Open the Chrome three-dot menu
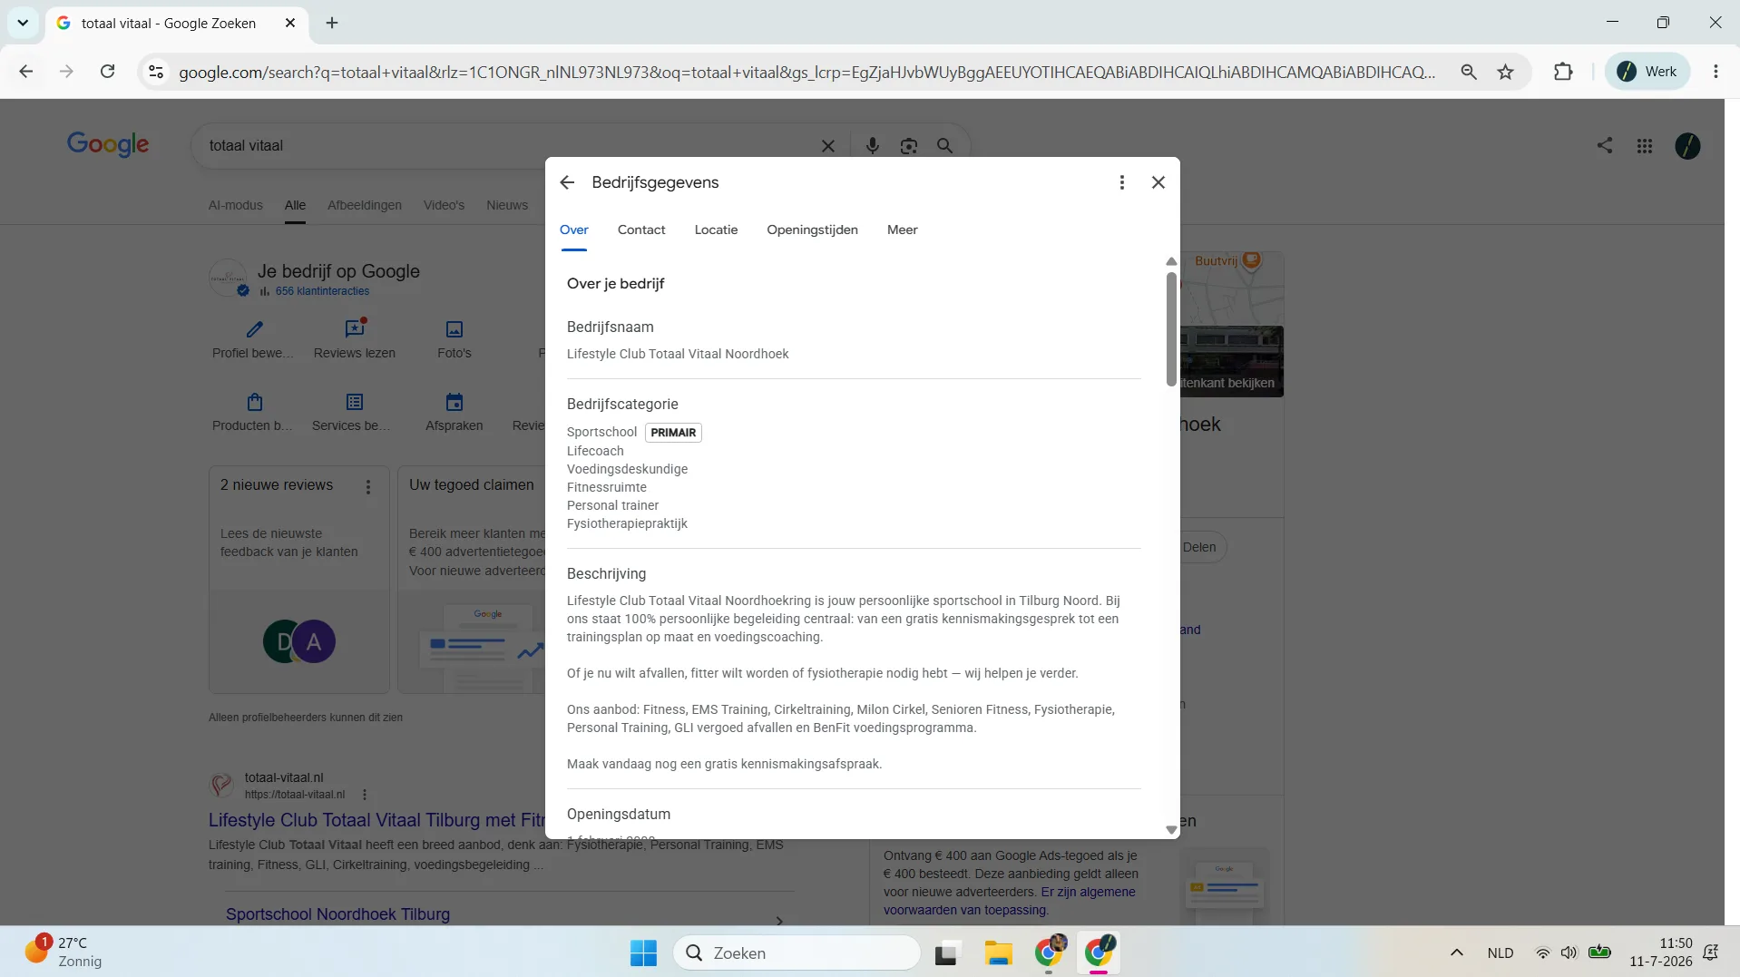Image resolution: width=1740 pixels, height=977 pixels. click(1716, 72)
